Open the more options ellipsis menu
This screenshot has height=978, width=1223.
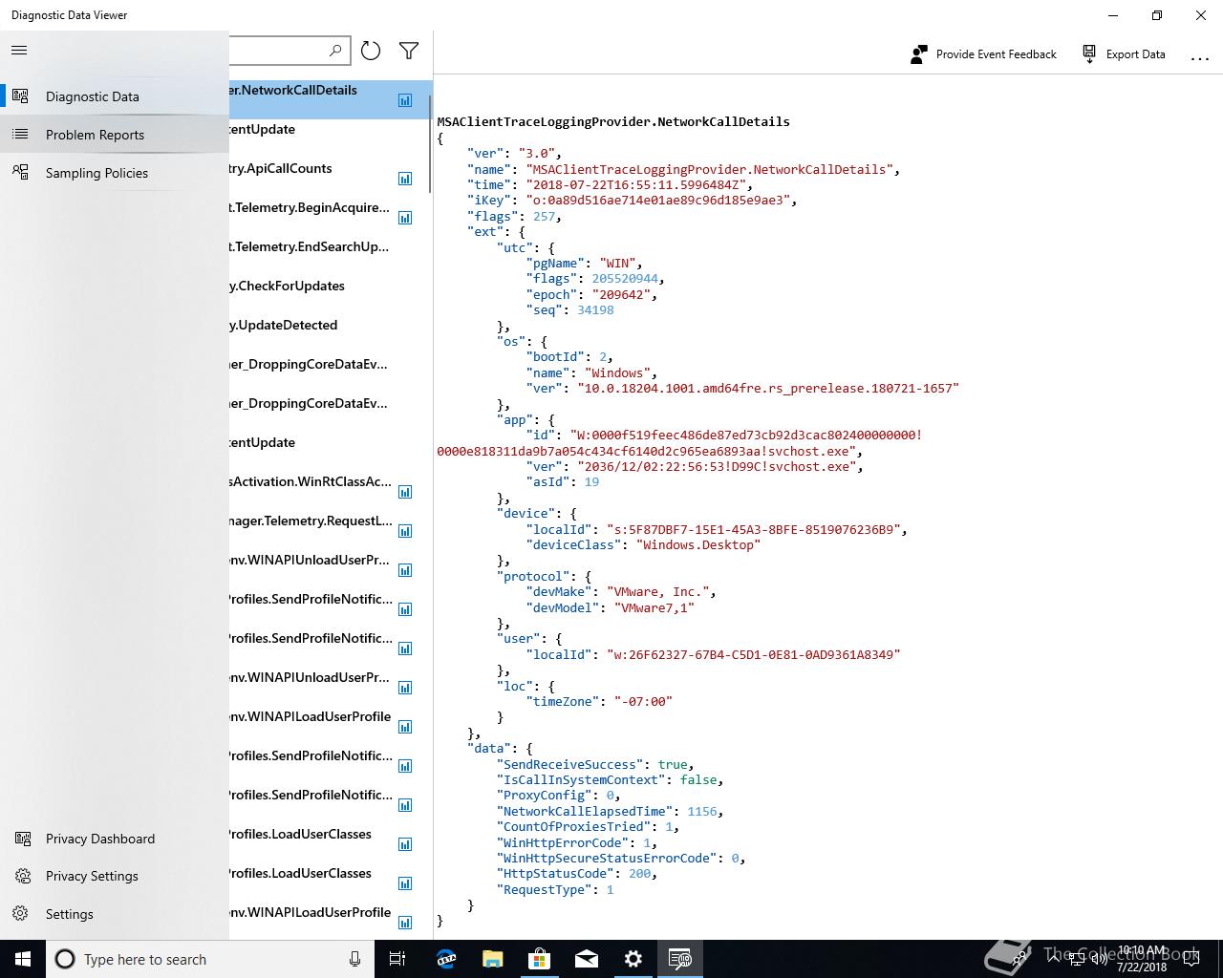(x=1200, y=57)
